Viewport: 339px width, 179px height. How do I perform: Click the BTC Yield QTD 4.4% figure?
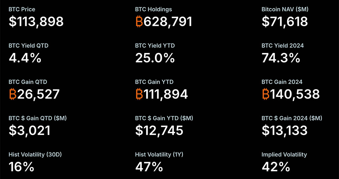point(25,58)
